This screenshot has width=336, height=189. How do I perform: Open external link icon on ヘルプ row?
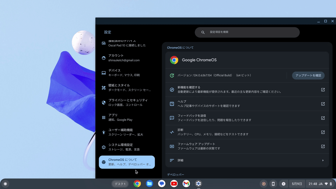point(323,104)
